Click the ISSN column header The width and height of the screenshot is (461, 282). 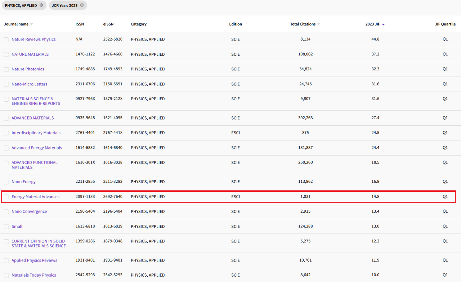[x=80, y=24]
